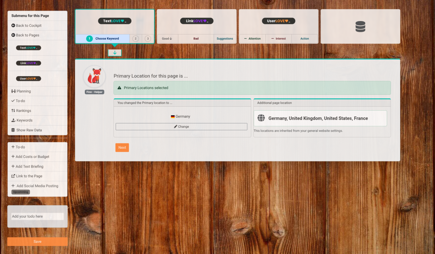The width and height of the screenshot is (435, 254).
Task: Collapse the Interest section
Action: click(278, 38)
